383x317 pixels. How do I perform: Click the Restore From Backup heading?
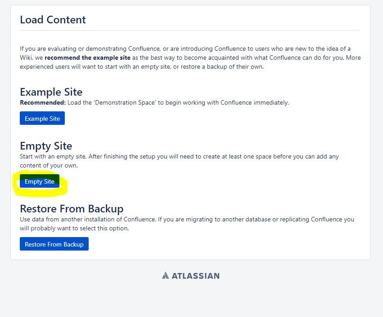click(72, 209)
